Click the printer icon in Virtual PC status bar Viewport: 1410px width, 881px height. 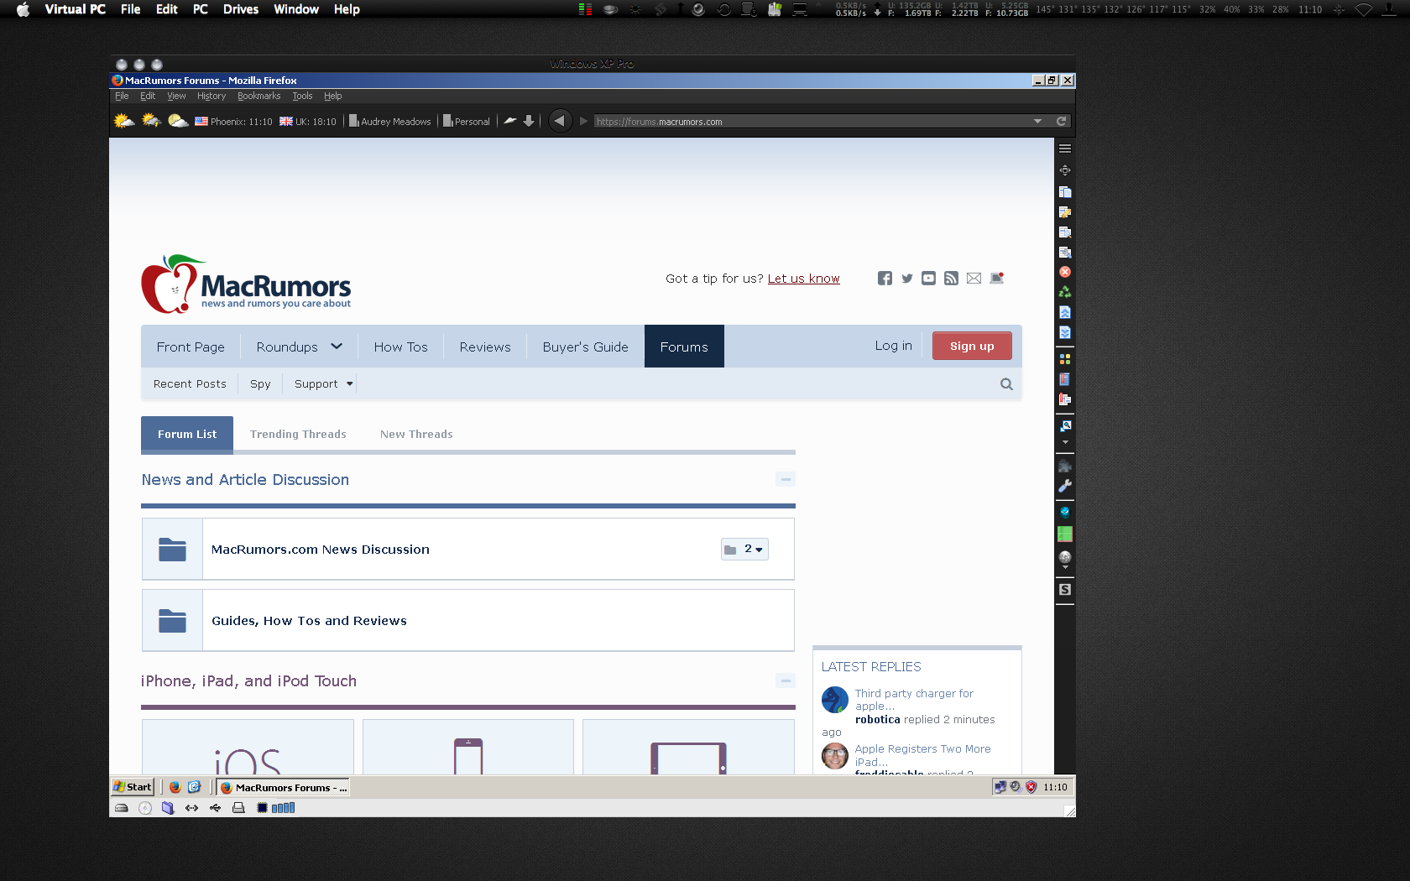pyautogui.click(x=238, y=808)
